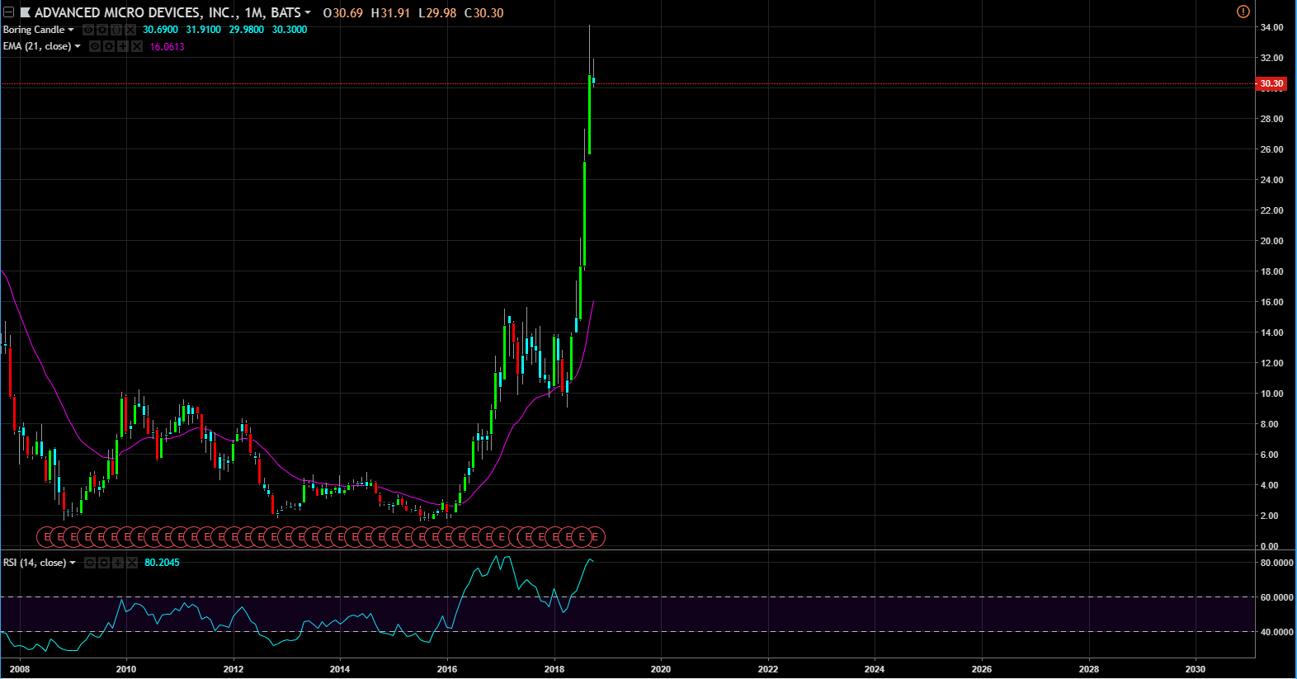Open Boring Candle source code braces icon
Viewport: 1297px width, 679px height.
(x=116, y=30)
